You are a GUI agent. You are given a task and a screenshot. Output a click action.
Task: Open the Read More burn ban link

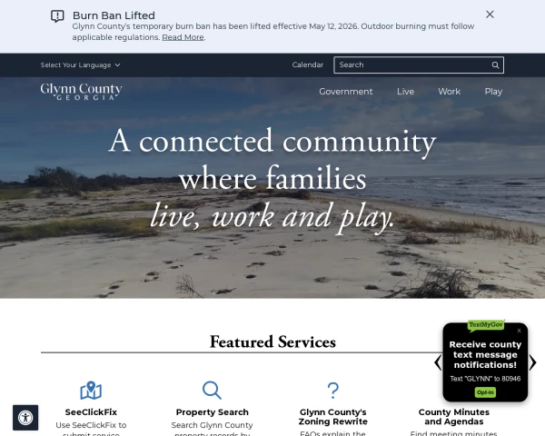pyautogui.click(x=183, y=37)
